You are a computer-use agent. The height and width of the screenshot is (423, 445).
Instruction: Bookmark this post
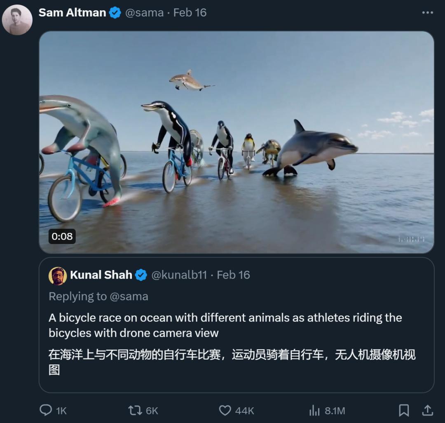(x=403, y=411)
